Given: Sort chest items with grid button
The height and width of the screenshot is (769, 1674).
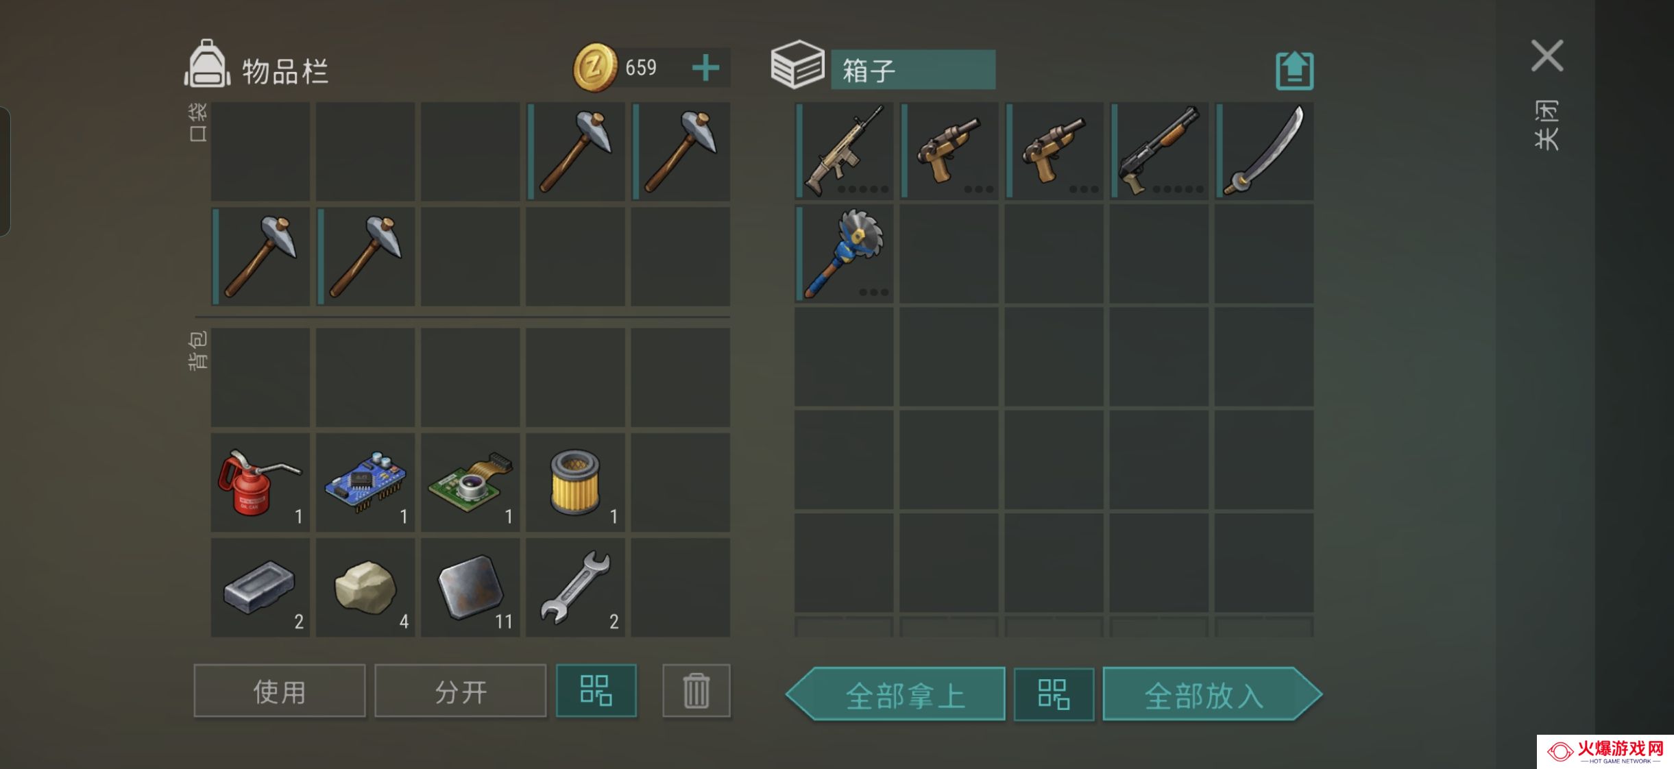Looking at the screenshot, I should 1054,694.
